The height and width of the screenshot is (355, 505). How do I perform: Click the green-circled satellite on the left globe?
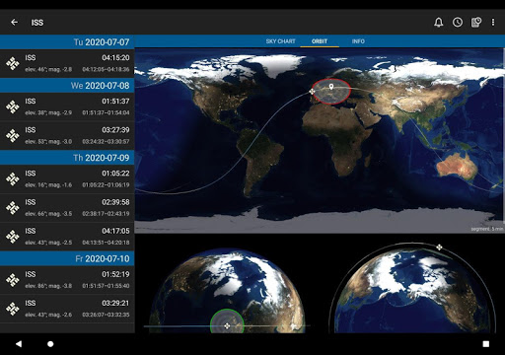(227, 325)
